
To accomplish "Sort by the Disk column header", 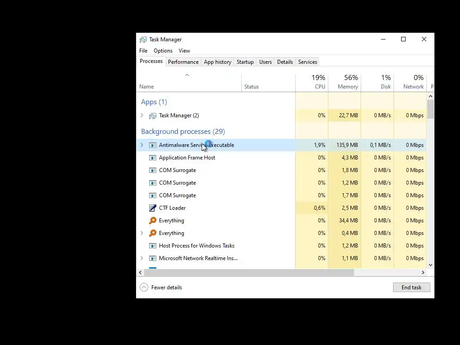I will click(377, 83).
